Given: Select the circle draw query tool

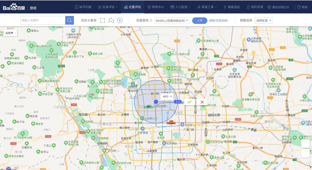Looking at the screenshot, I should coord(120,20).
